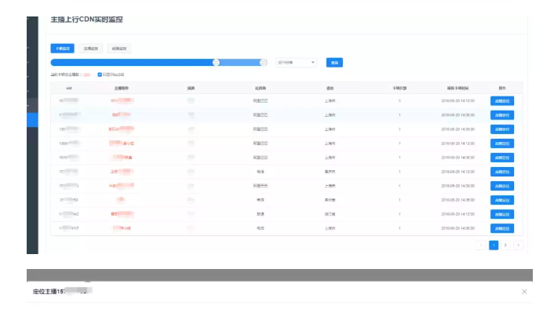This screenshot has height=309, width=554.
Task: Click the 主播上行CDN实时监控 page title
Action: coord(86,20)
